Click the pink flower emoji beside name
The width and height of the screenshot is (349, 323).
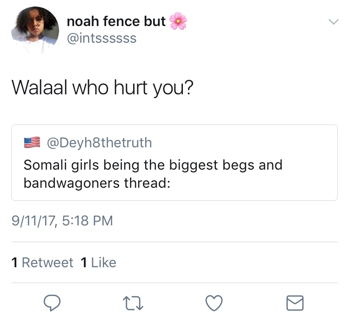coord(178,21)
